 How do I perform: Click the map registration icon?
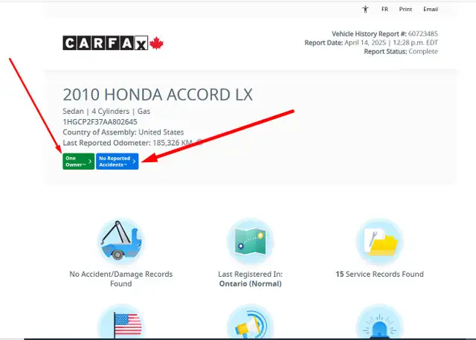tap(250, 241)
